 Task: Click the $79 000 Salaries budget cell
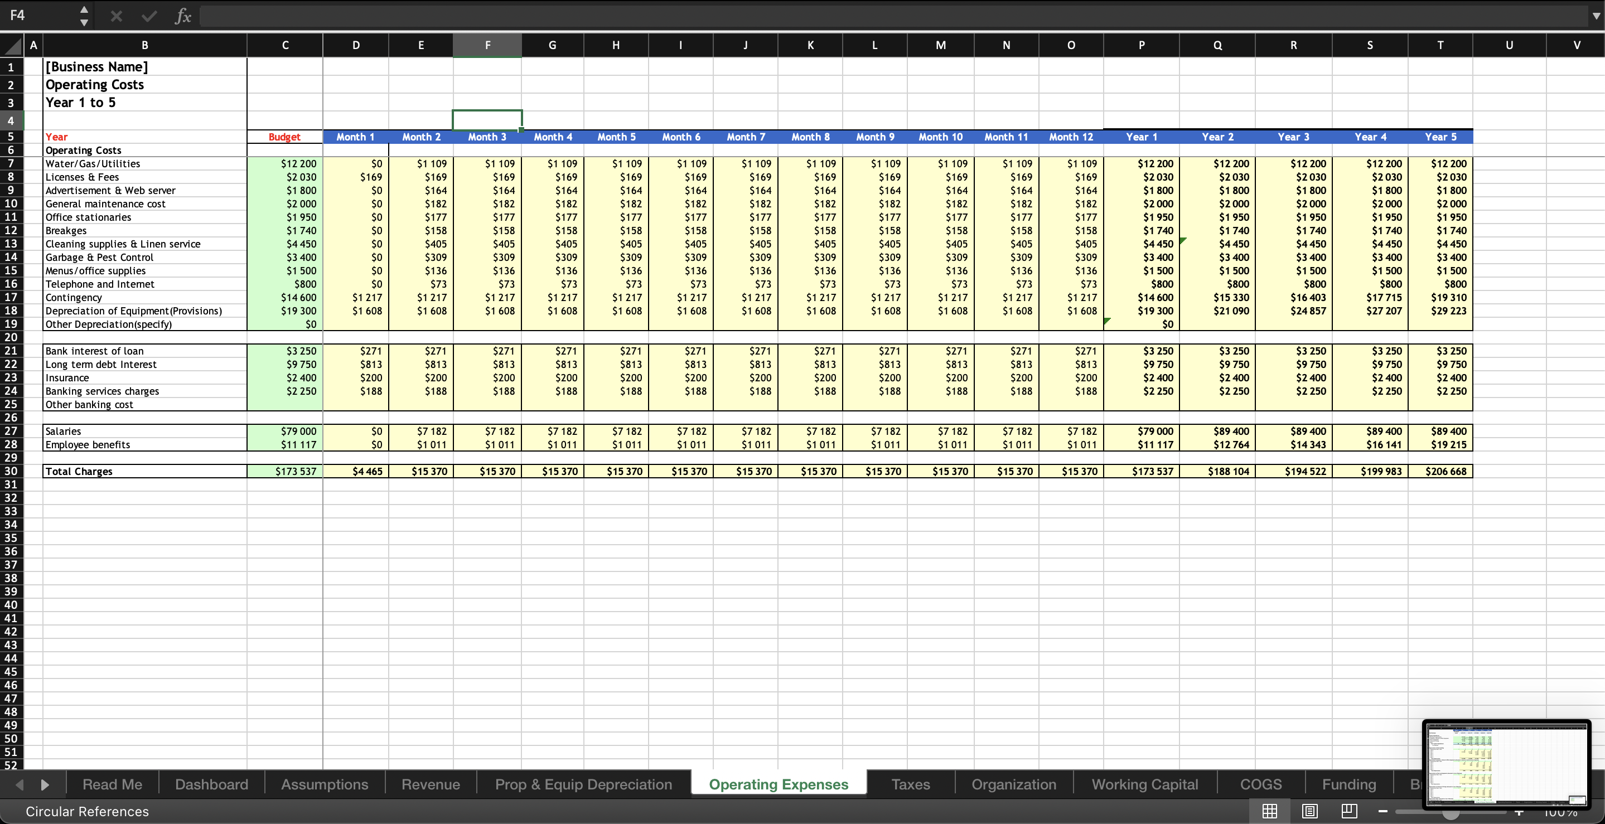coord(285,431)
